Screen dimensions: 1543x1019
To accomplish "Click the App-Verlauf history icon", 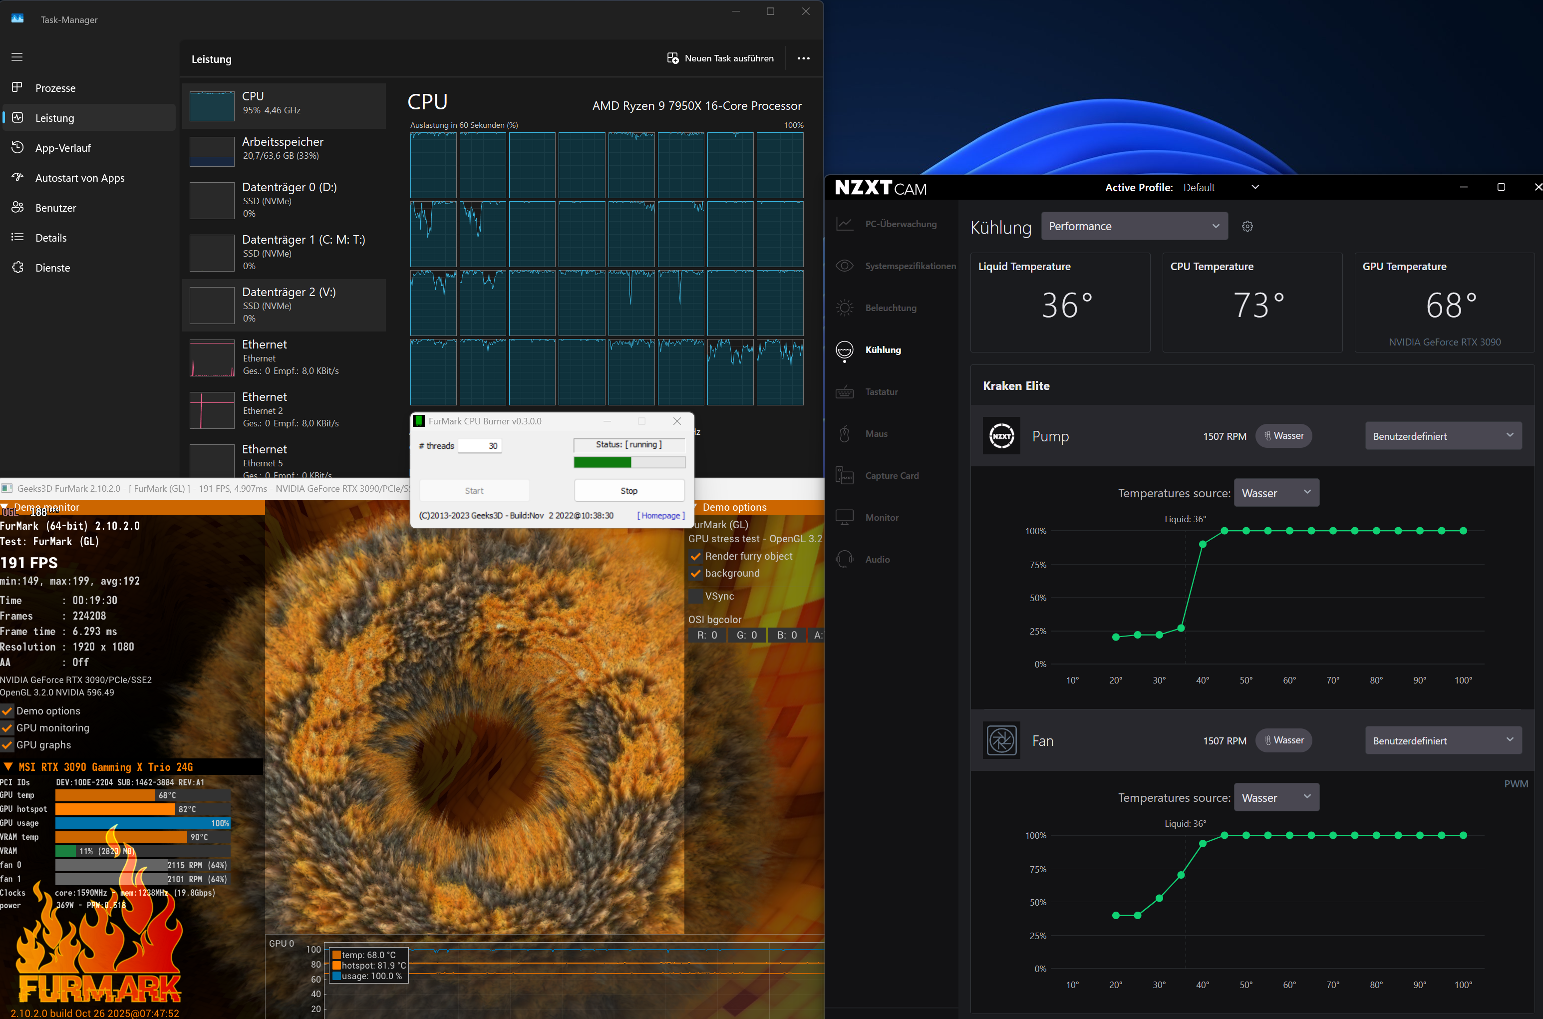I will click(17, 147).
